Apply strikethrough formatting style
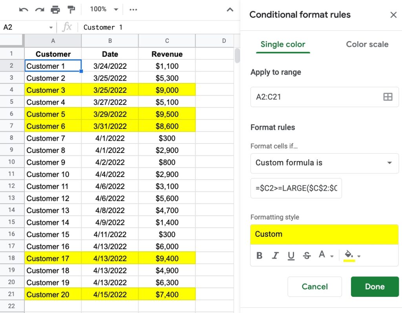The width and height of the screenshot is (402, 313). 307,255
